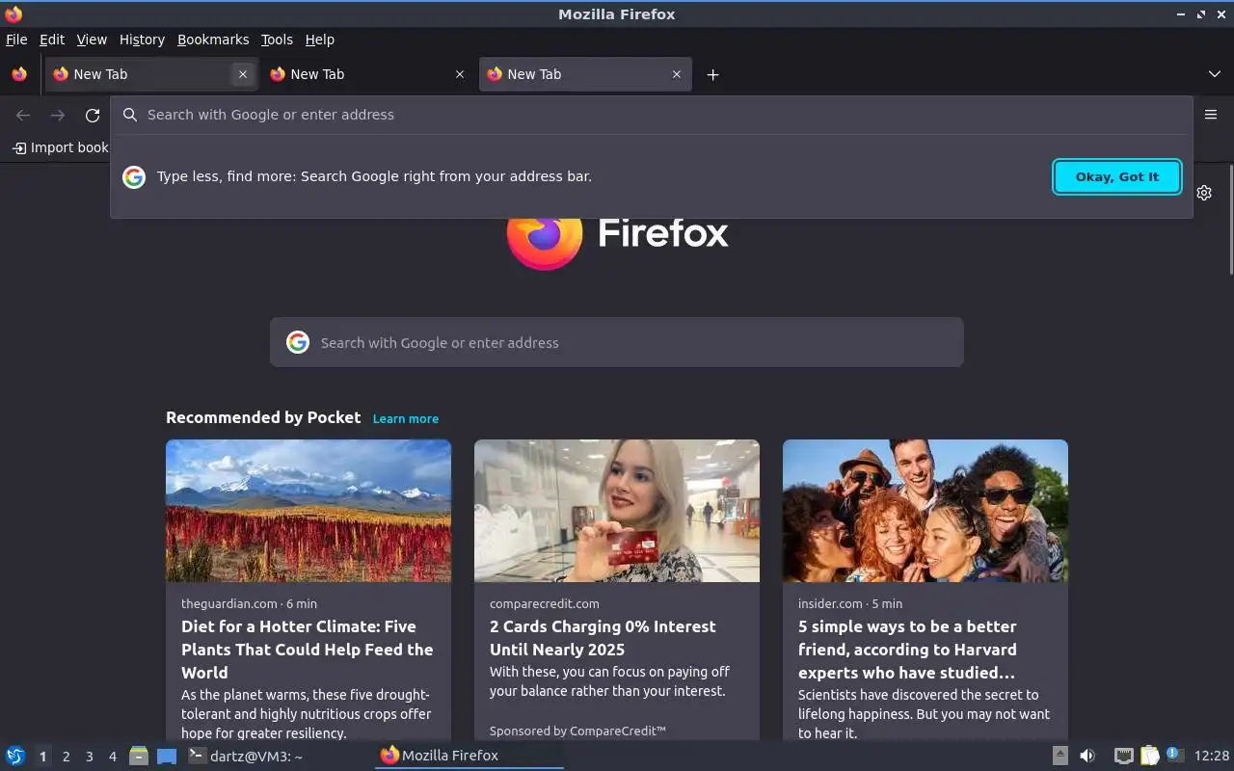Expand the list all tabs chevron
Image resolution: width=1234 pixels, height=771 pixels.
point(1215,74)
